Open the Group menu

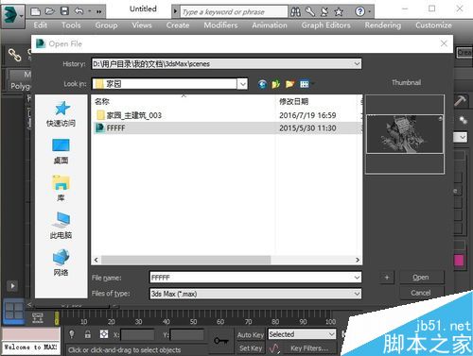(x=106, y=25)
